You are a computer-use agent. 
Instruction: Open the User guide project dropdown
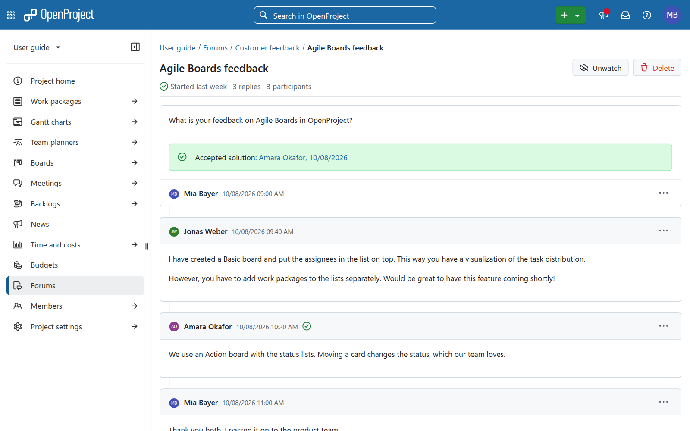[37, 47]
